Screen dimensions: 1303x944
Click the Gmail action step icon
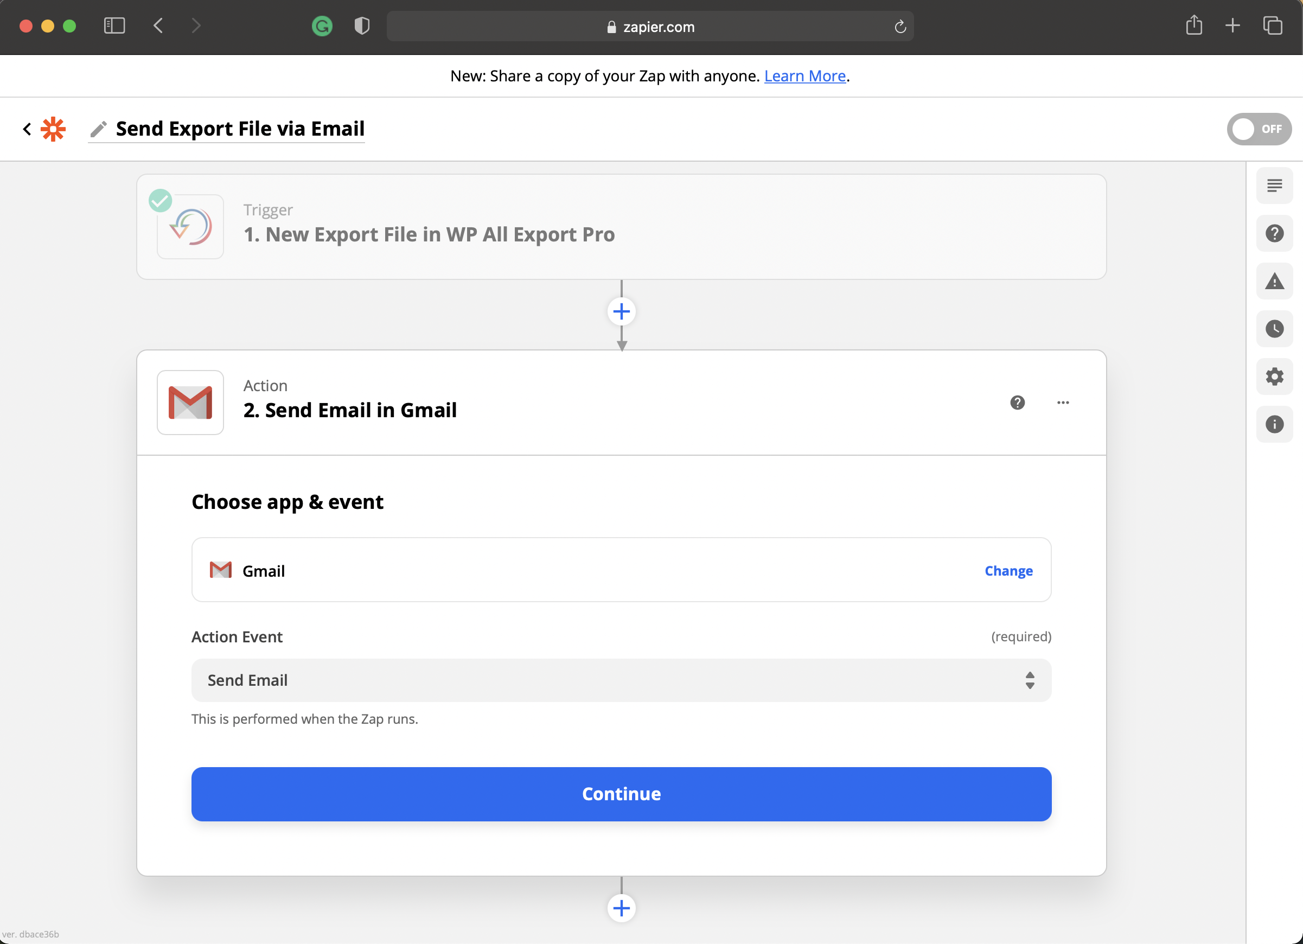pyautogui.click(x=190, y=402)
